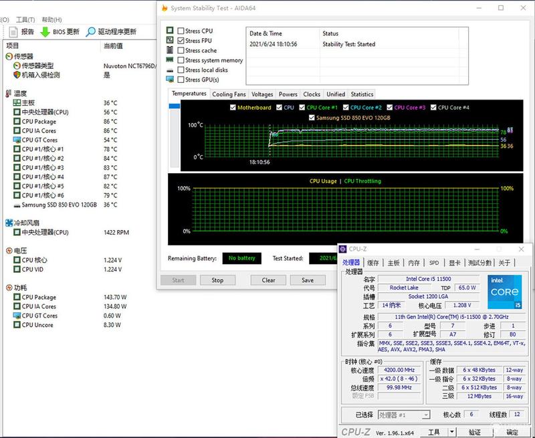Enable Stress system memory checkbox
The height and width of the screenshot is (438, 535).
[181, 60]
